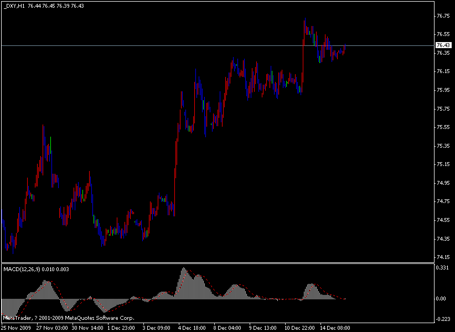
Task: Select the 76.75 value on the price scale
Action: (442, 16)
